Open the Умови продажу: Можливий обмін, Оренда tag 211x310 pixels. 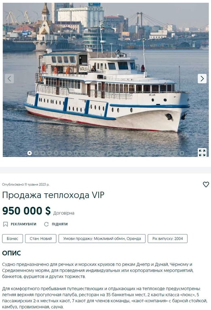point(102,239)
